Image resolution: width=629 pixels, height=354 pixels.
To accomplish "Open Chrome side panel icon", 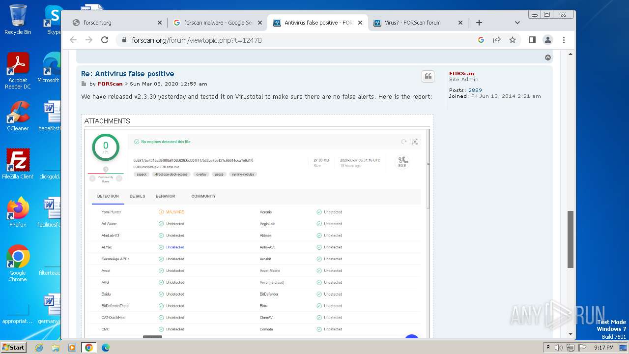I will click(532, 40).
